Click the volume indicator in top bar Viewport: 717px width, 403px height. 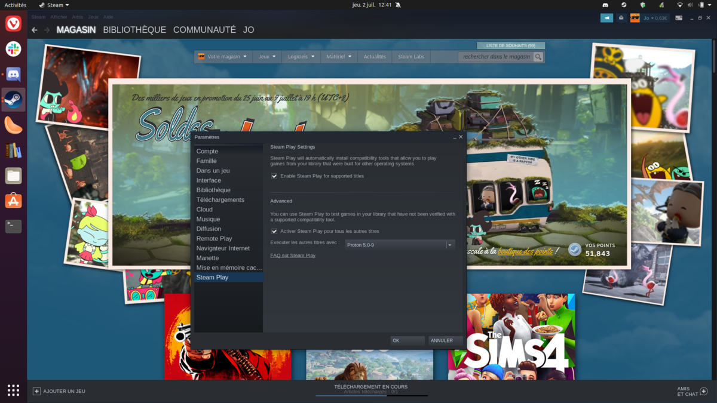(691, 5)
